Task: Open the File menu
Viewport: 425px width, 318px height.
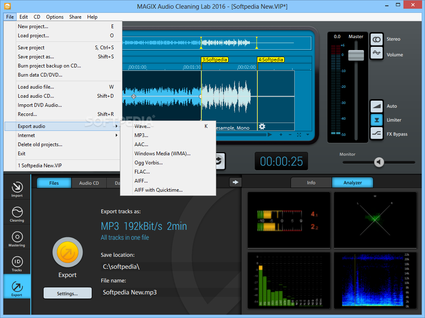Action: (x=10, y=17)
